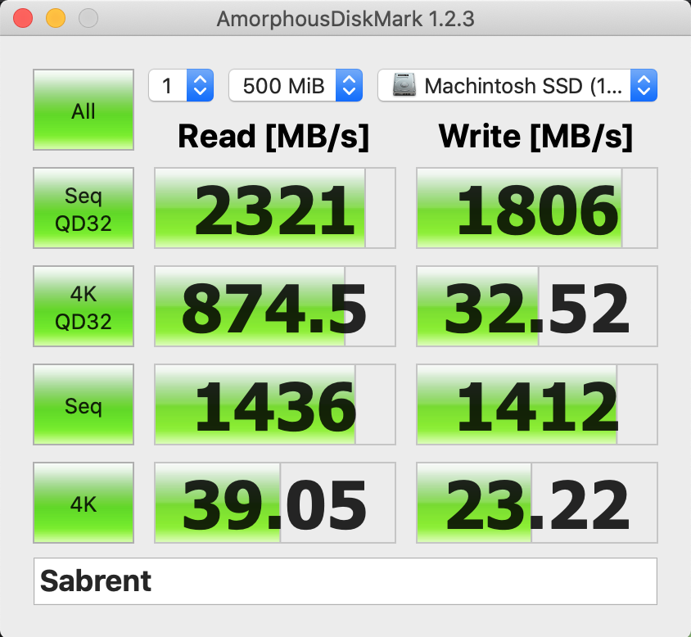Click the 4K write result 23.22
Image resolution: width=691 pixels, height=637 pixels.
(537, 503)
